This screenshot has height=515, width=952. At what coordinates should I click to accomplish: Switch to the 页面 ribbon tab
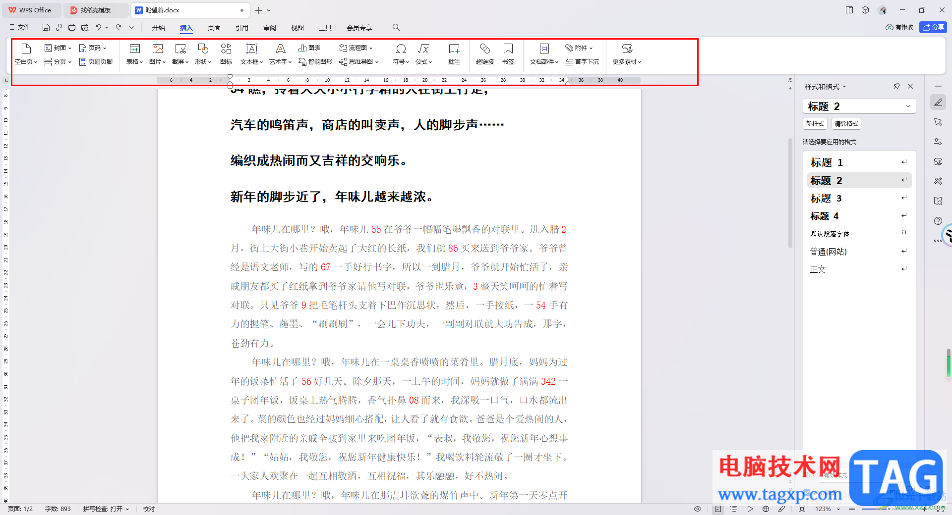point(214,28)
